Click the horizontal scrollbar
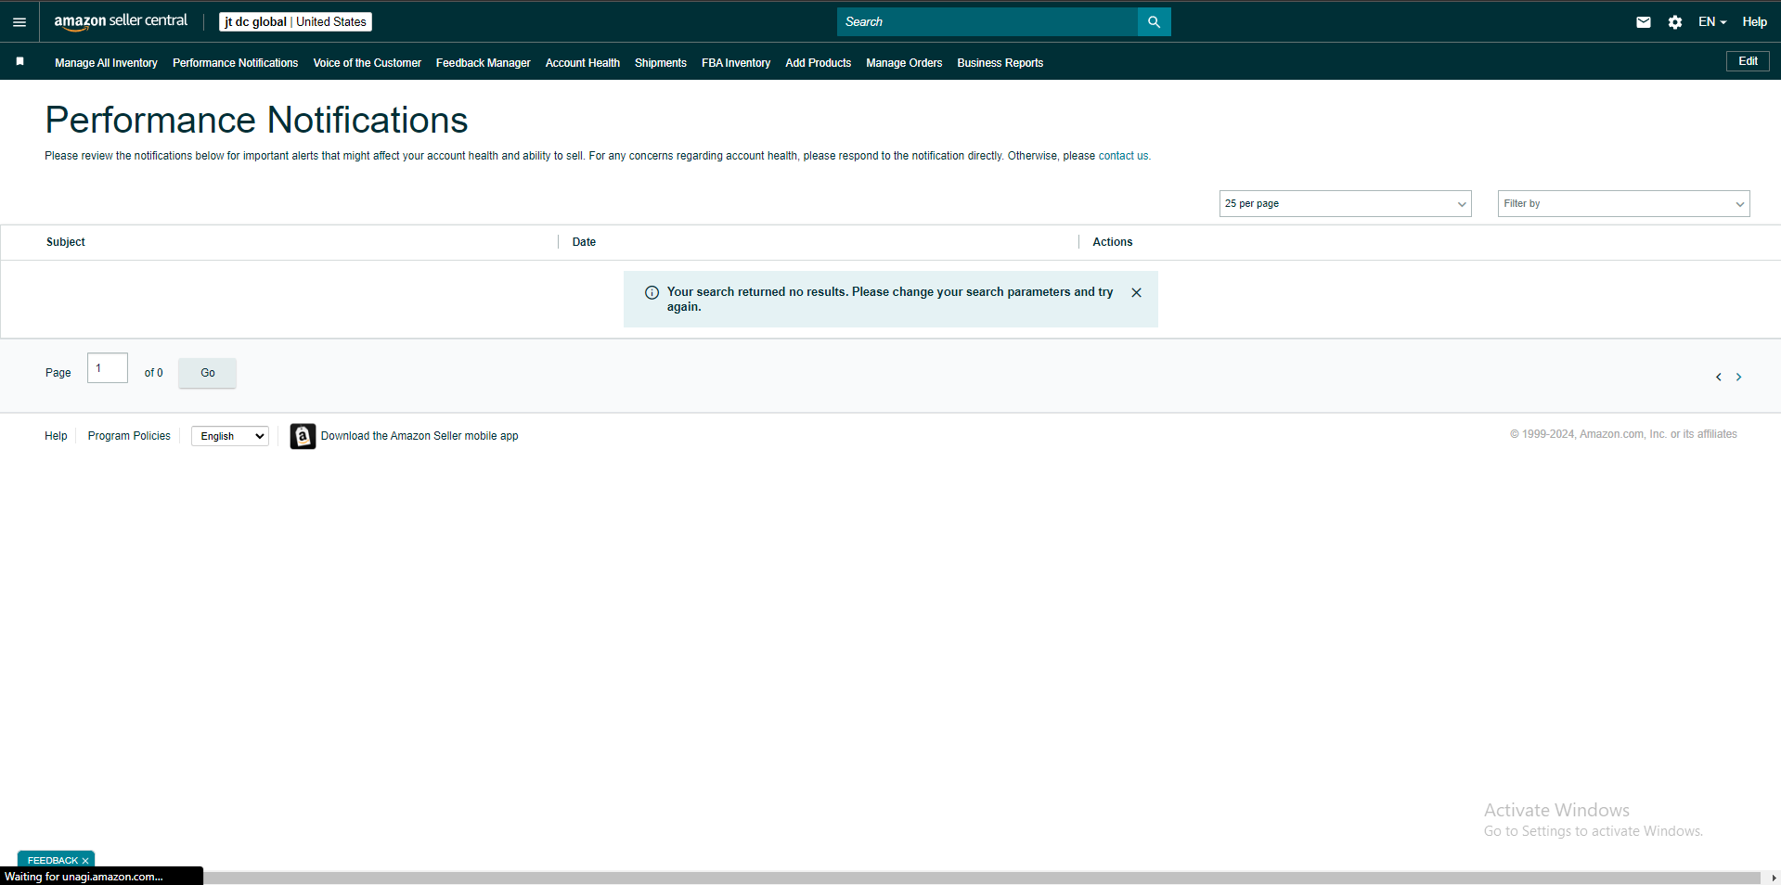 click(x=982, y=878)
